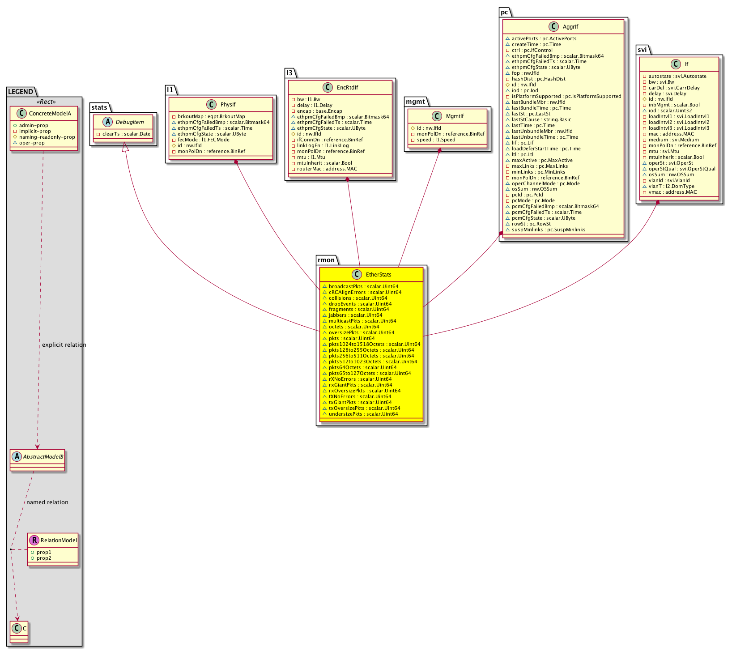Select the C icon of PhysIf class
This screenshot has height=651, width=732.
212,105
